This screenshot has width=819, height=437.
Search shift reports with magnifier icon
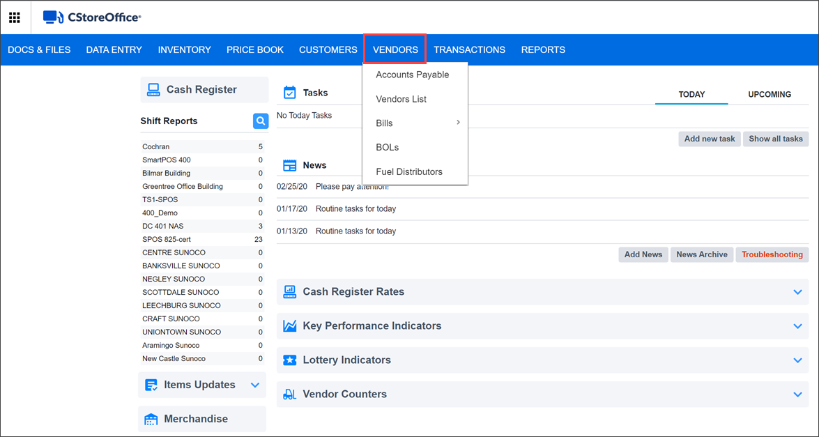[x=261, y=121]
